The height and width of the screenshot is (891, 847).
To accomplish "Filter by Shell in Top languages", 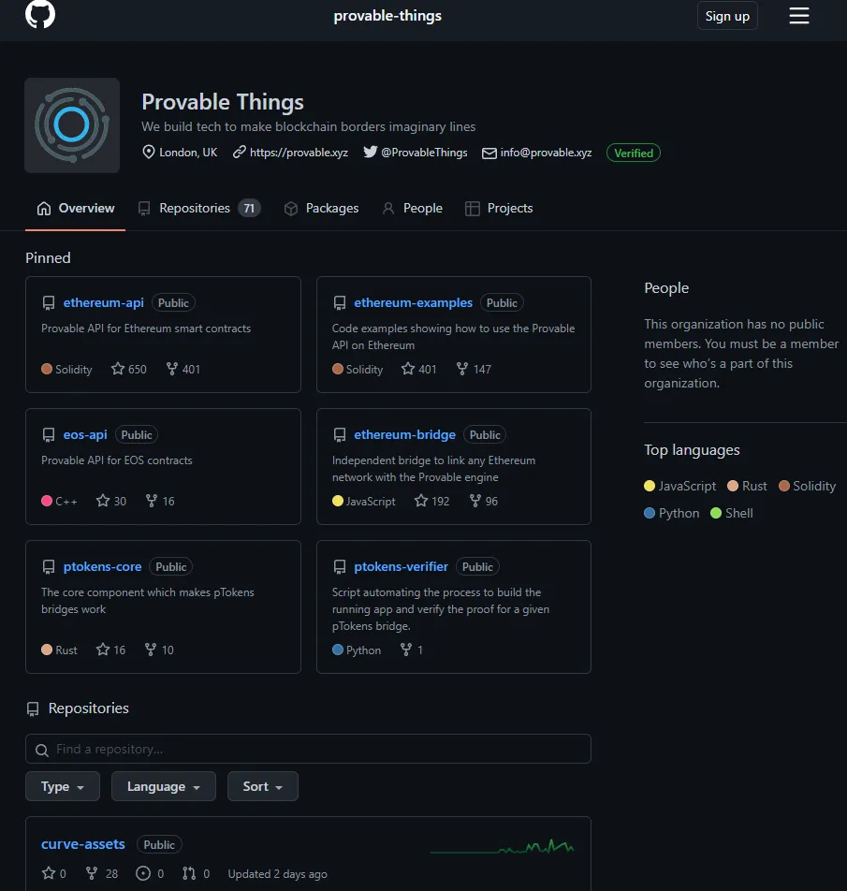I will coord(732,513).
